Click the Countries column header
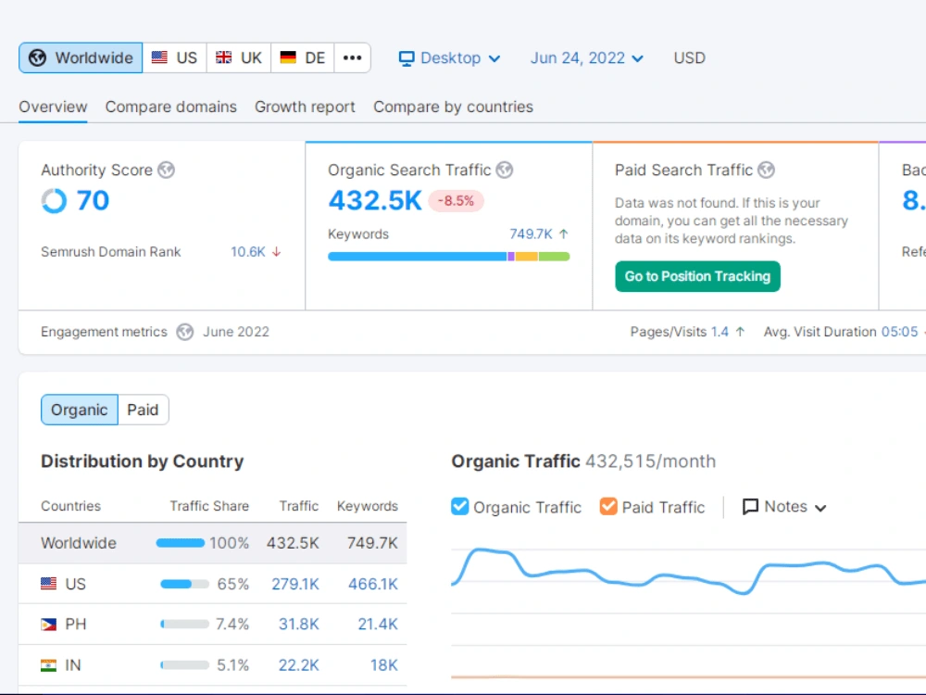Viewport: 926px width, 695px height. [71, 506]
